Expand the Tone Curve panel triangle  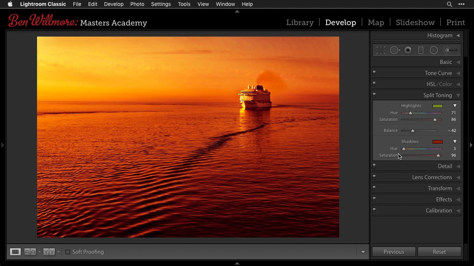click(458, 73)
